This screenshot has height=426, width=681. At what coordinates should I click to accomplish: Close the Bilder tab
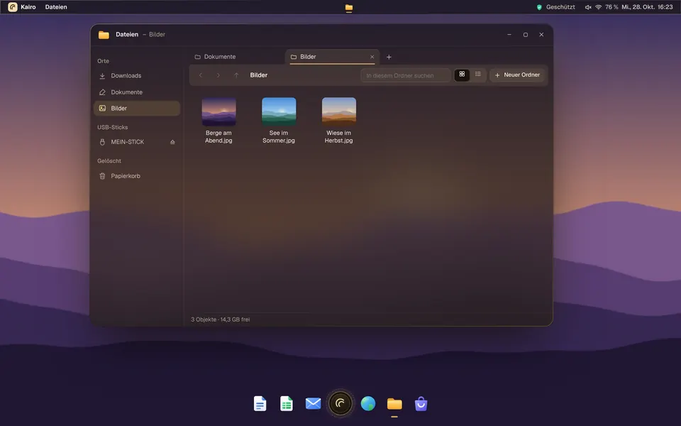coord(372,57)
